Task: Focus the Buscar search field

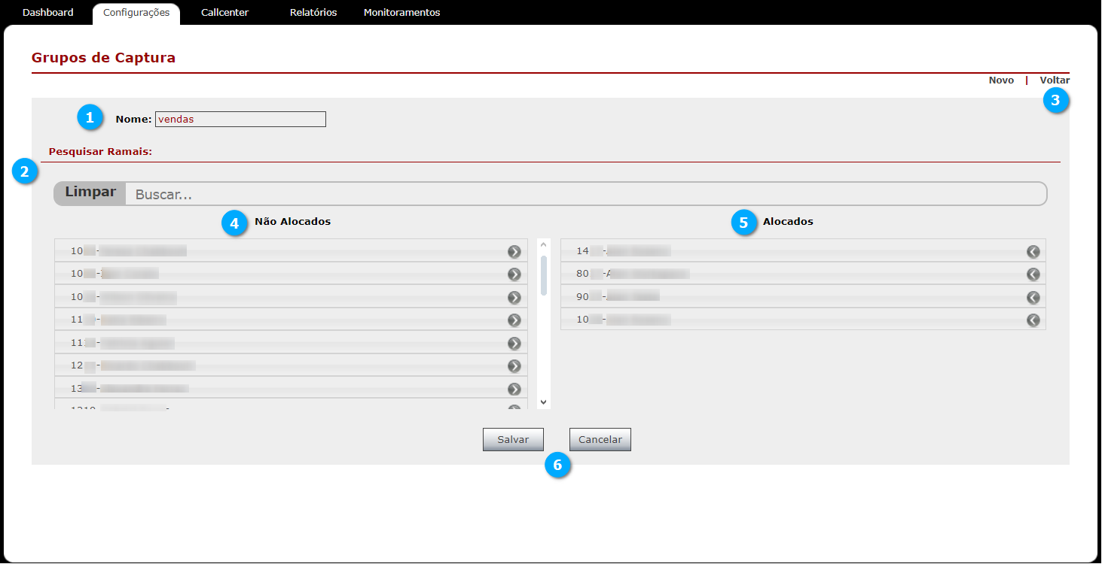Action: tap(586, 194)
